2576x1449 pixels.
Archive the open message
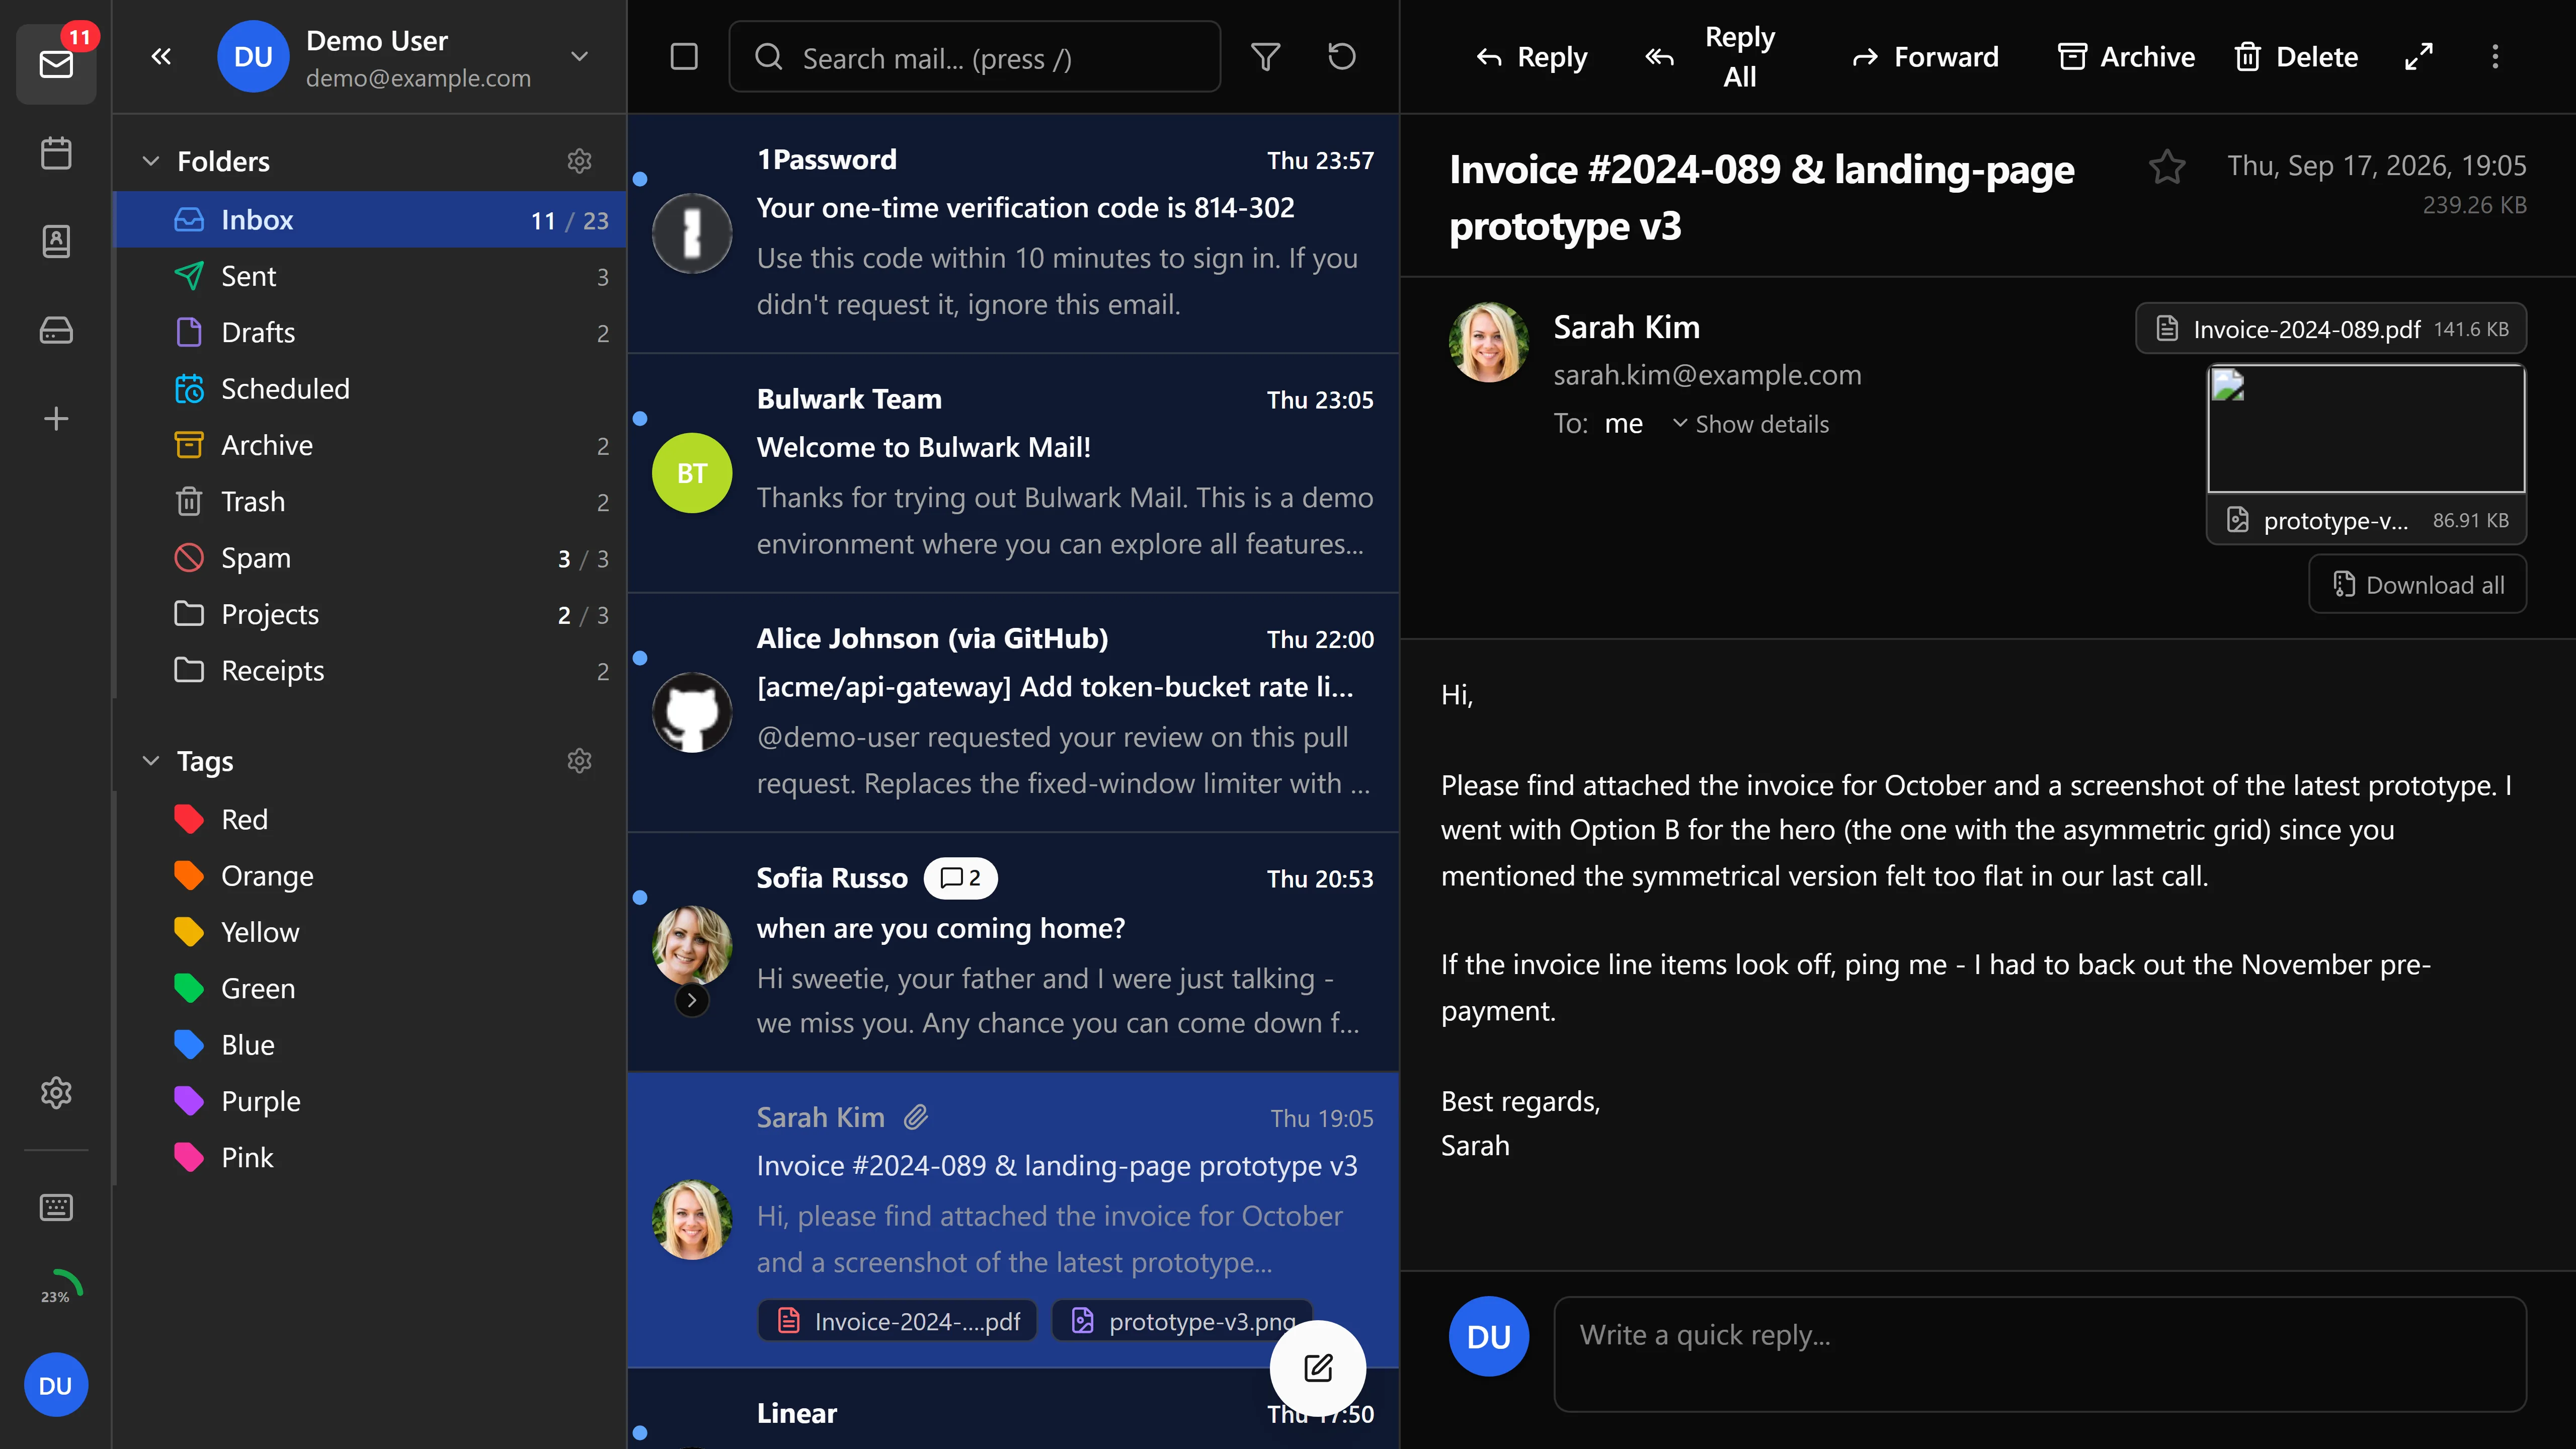2127,57
